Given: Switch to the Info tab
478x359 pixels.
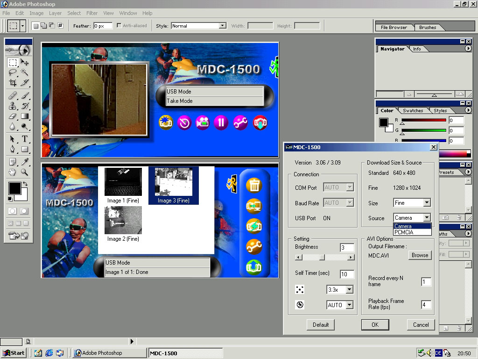Looking at the screenshot, I should [x=417, y=49].
